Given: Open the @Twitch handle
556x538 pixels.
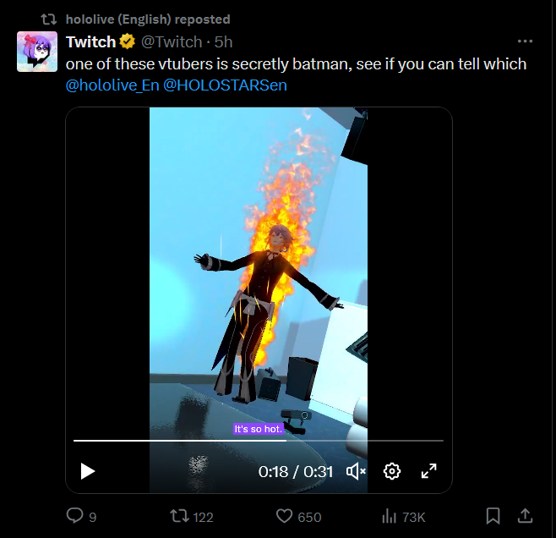Looking at the screenshot, I should (172, 41).
